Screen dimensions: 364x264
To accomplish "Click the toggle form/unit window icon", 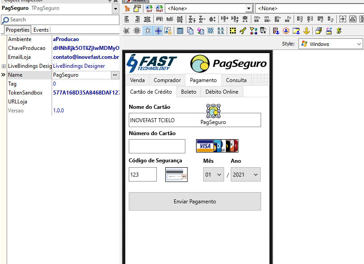I will [137, 8].
